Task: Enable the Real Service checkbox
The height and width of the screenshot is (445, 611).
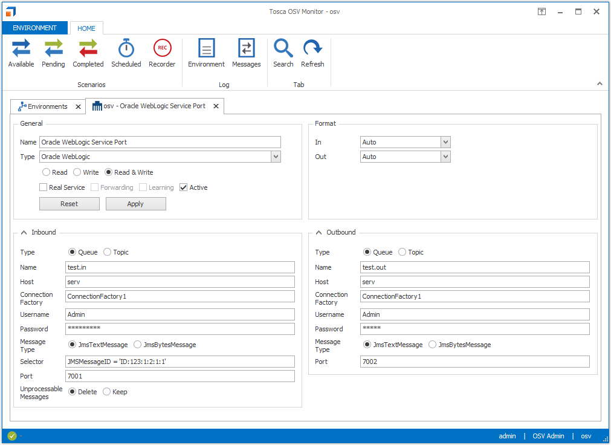Action: pyautogui.click(x=44, y=187)
